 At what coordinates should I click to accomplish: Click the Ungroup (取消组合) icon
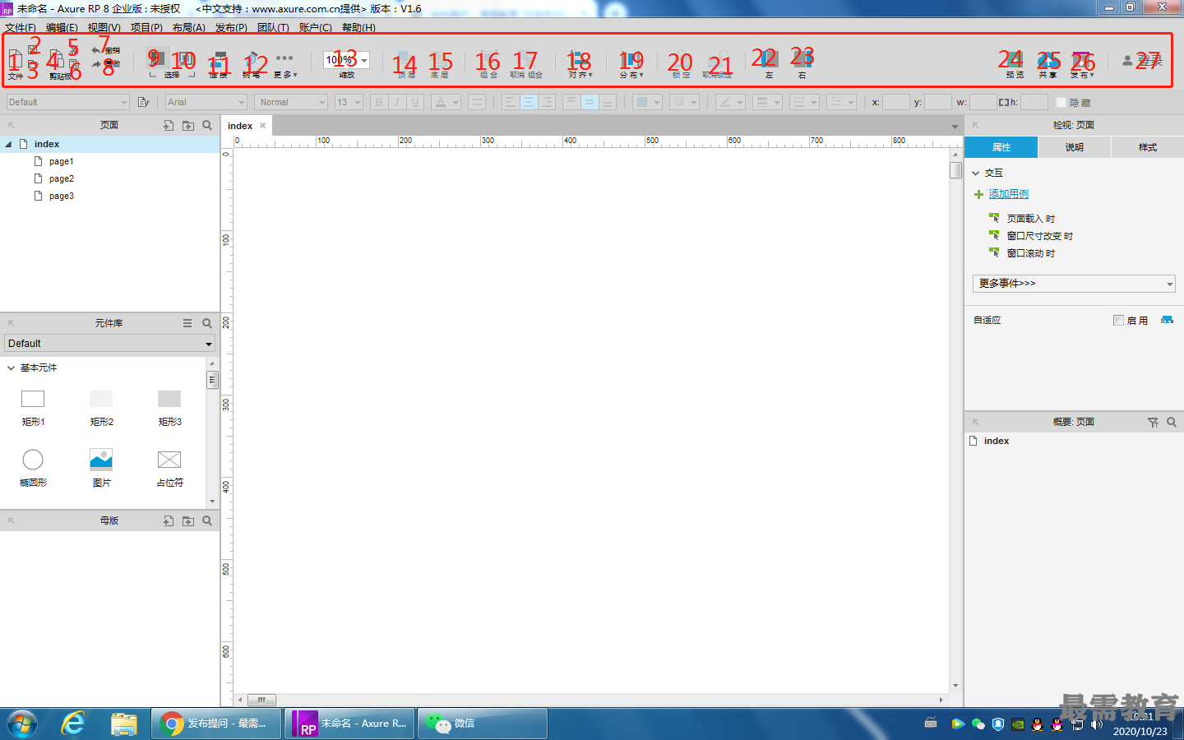[525, 60]
